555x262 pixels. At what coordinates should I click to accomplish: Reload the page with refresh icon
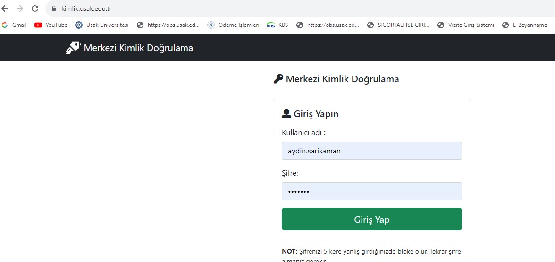click(x=35, y=8)
